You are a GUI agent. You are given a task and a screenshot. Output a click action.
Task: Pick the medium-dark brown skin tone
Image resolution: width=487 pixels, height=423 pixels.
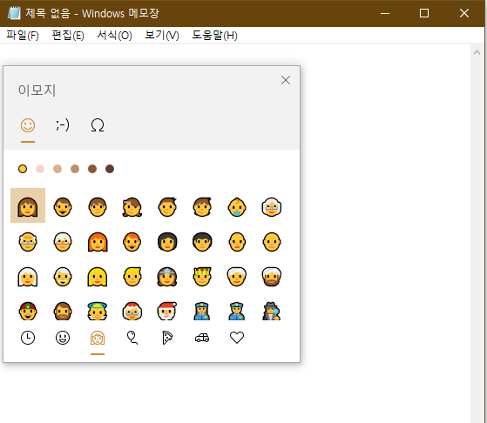point(92,169)
